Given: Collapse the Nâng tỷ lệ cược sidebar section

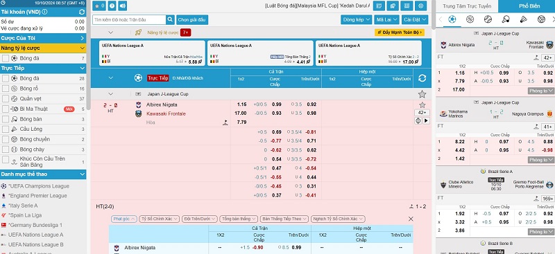Looking at the screenshot, I should click(43, 48).
